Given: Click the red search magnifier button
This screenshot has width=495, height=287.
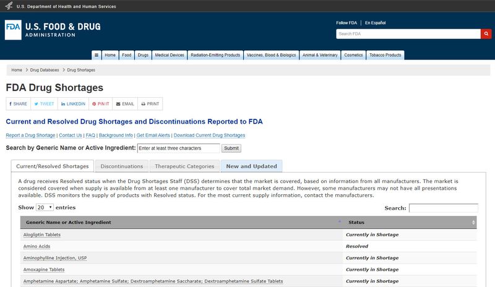Looking at the screenshot, I should (x=486, y=34).
